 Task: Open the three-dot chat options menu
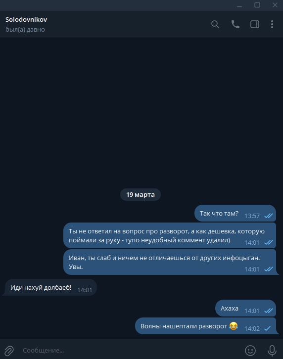pyautogui.click(x=272, y=24)
